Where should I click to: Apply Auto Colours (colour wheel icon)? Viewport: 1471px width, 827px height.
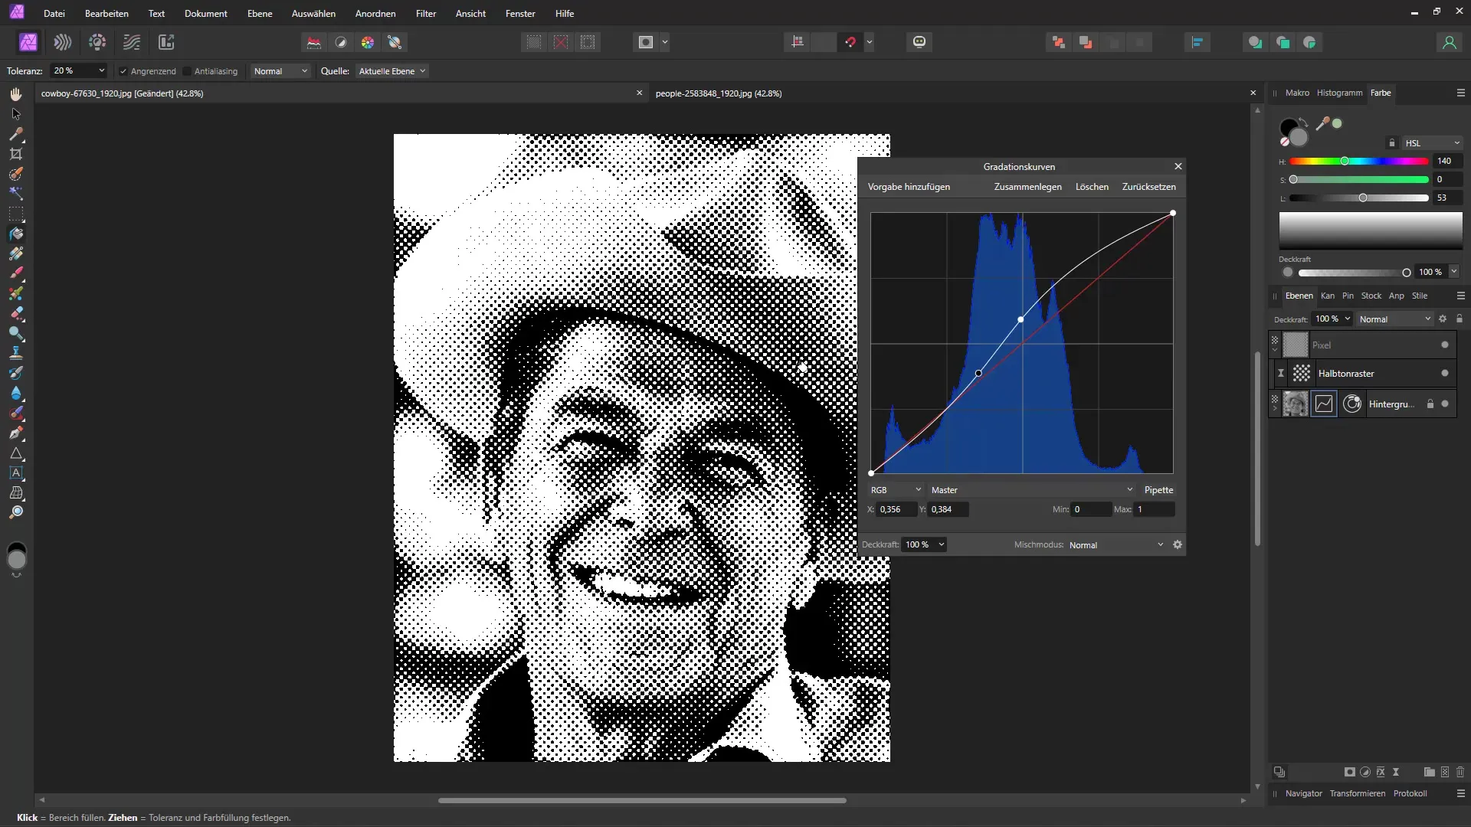coord(368,42)
